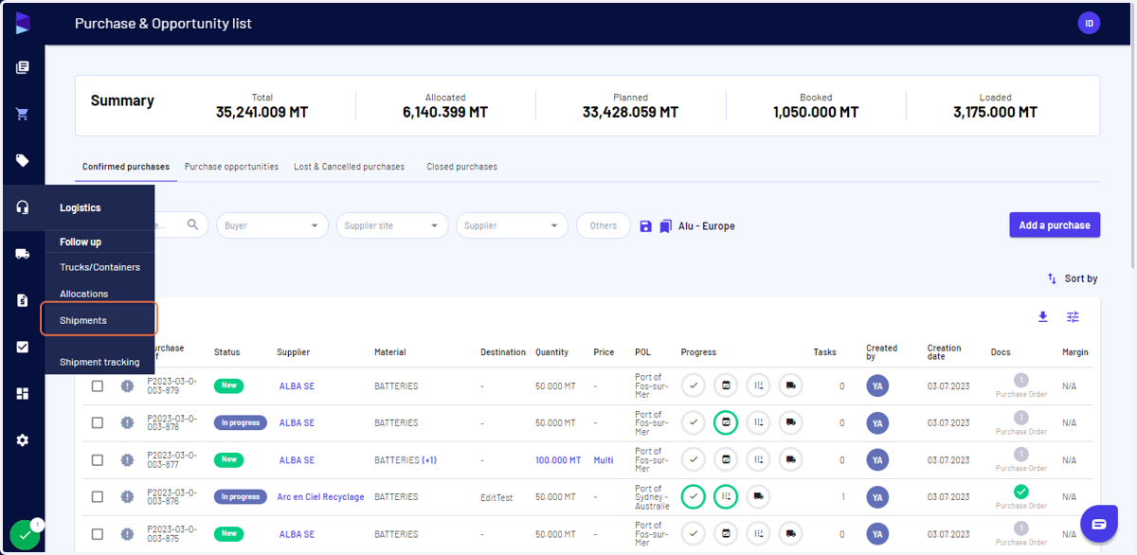The height and width of the screenshot is (555, 1137).
Task: Click the New status badge for row 003-879
Action: click(x=228, y=385)
